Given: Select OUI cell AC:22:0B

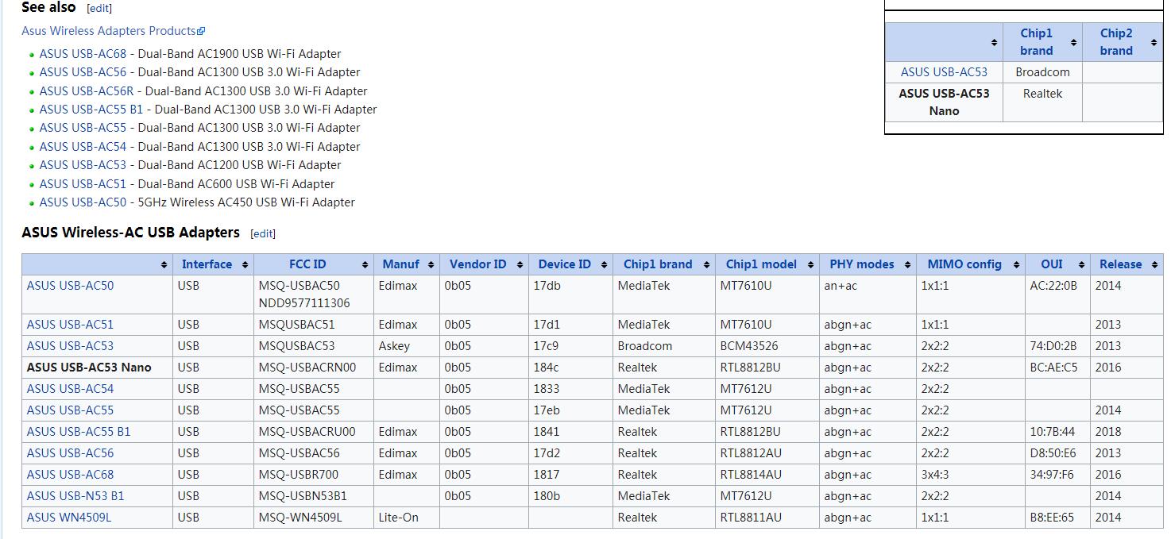Looking at the screenshot, I should click(x=1058, y=295).
